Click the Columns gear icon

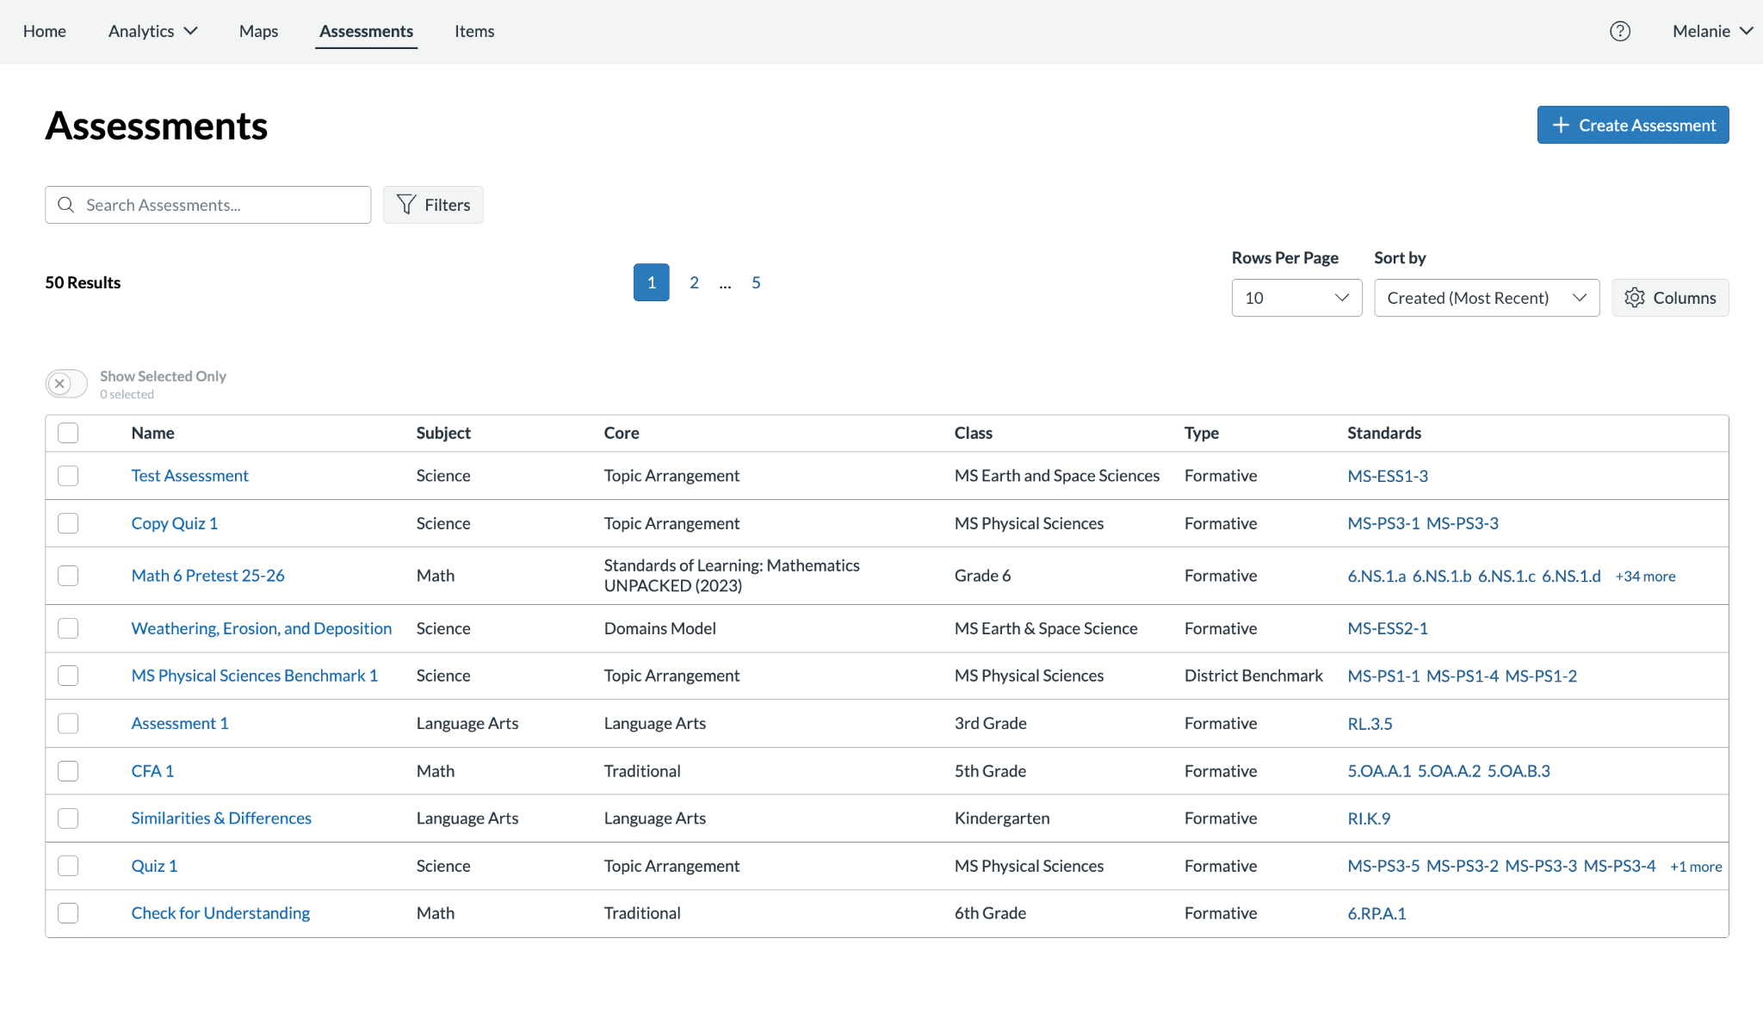pyautogui.click(x=1634, y=298)
